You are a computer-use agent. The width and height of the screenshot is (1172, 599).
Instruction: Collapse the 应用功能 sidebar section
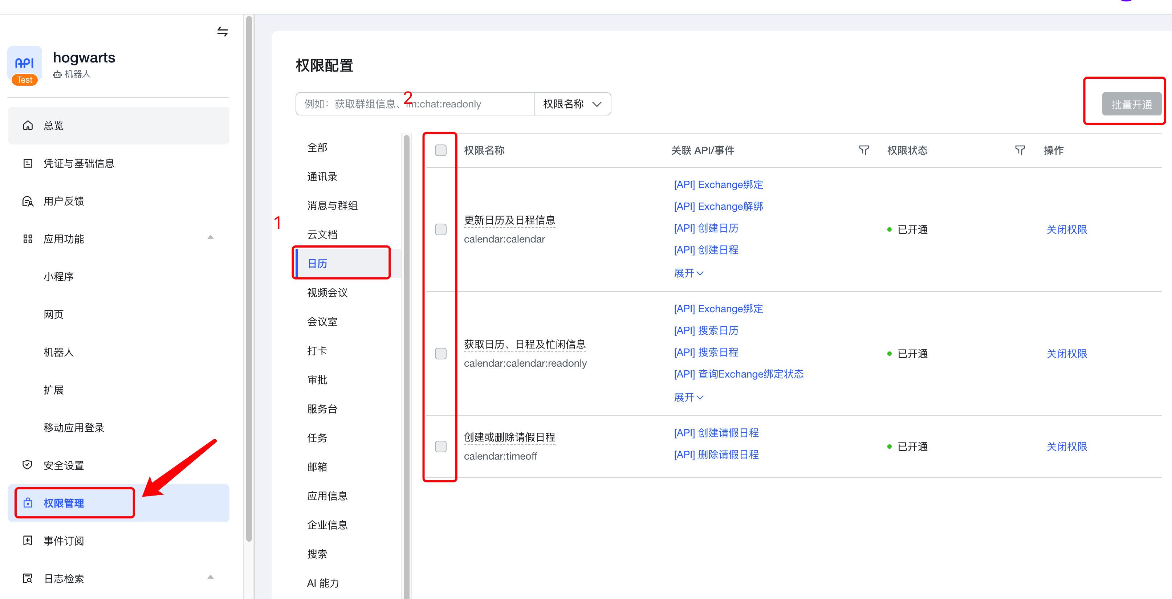[210, 237]
